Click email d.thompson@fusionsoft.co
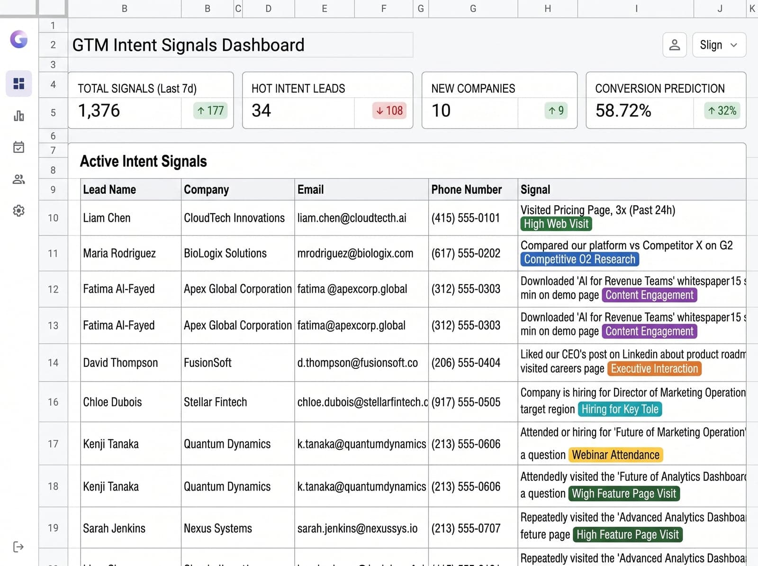Screen dimensions: 758x566 click(x=358, y=363)
